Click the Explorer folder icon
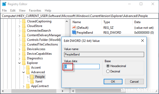159x94 pixels. click(x=24, y=63)
